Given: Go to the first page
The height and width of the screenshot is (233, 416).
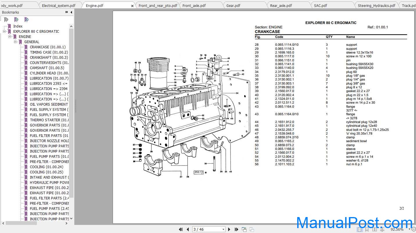Looking at the screenshot, I should 181,229.
